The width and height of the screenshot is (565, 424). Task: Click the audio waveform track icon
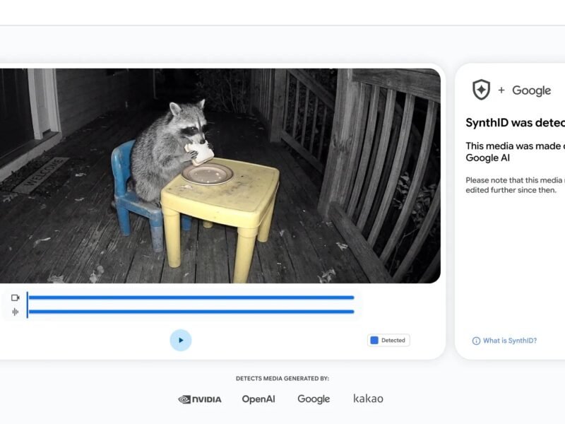(15, 312)
